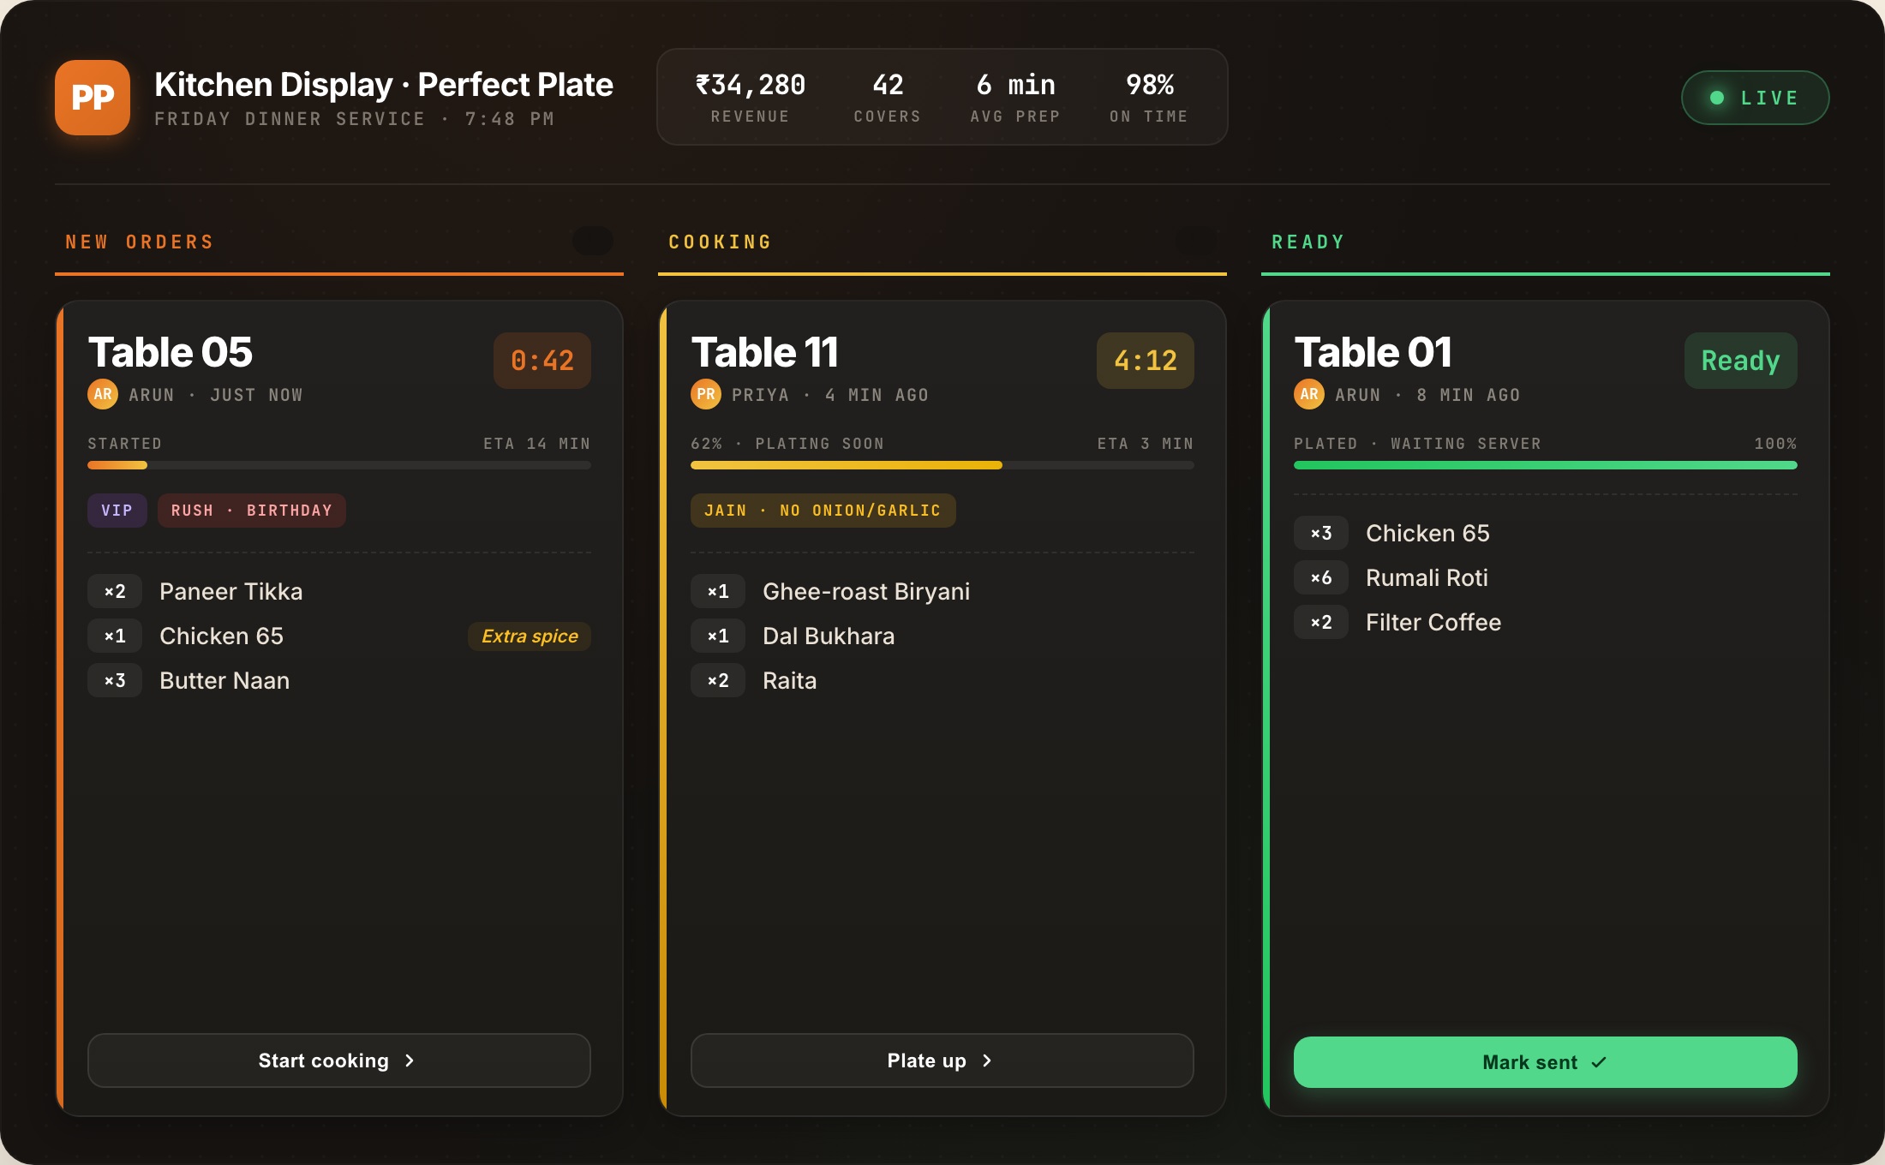Click the orange PP logo icon
This screenshot has height=1165, width=1885.
pyautogui.click(x=93, y=98)
